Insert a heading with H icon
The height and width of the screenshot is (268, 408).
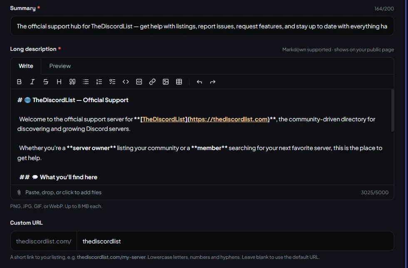[x=59, y=82]
